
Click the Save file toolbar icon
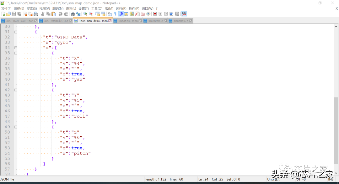pyautogui.click(x=14, y=14)
